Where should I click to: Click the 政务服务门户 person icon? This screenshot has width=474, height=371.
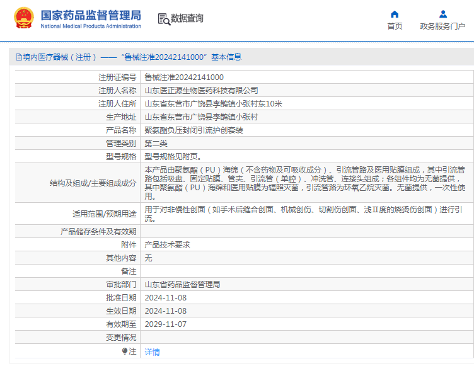442,14
